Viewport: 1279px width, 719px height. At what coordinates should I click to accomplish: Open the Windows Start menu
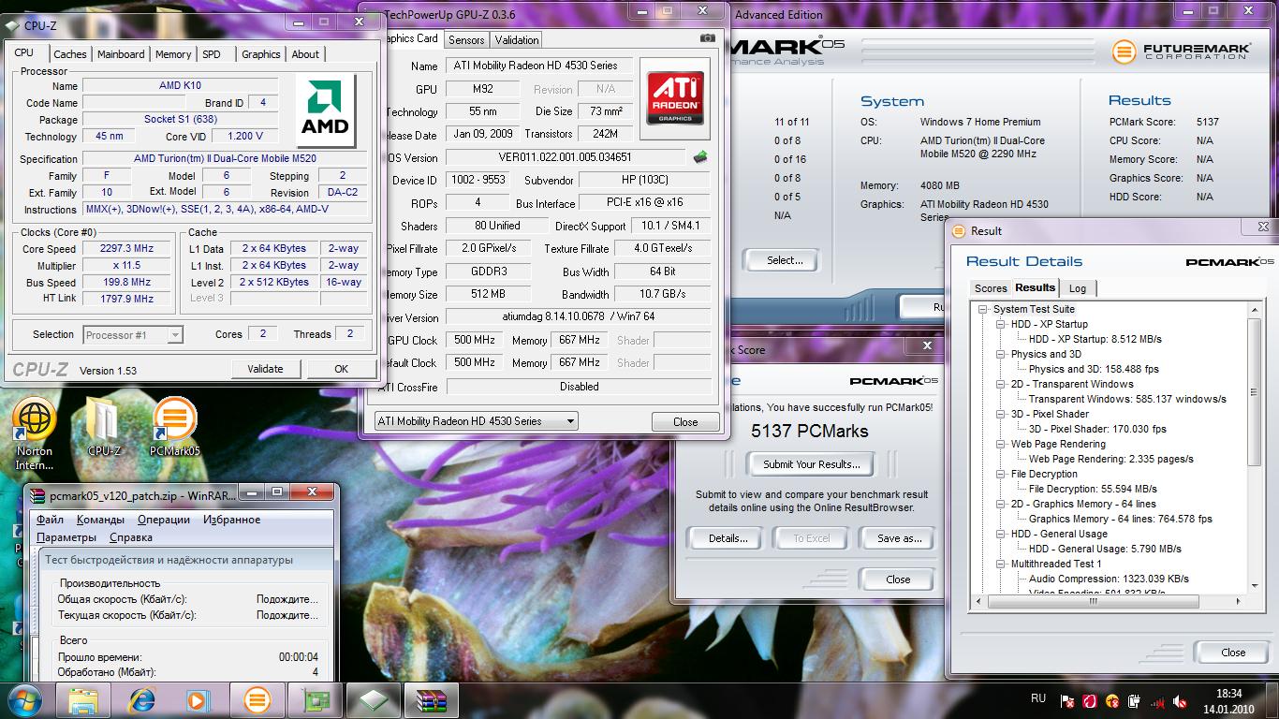coord(23,699)
